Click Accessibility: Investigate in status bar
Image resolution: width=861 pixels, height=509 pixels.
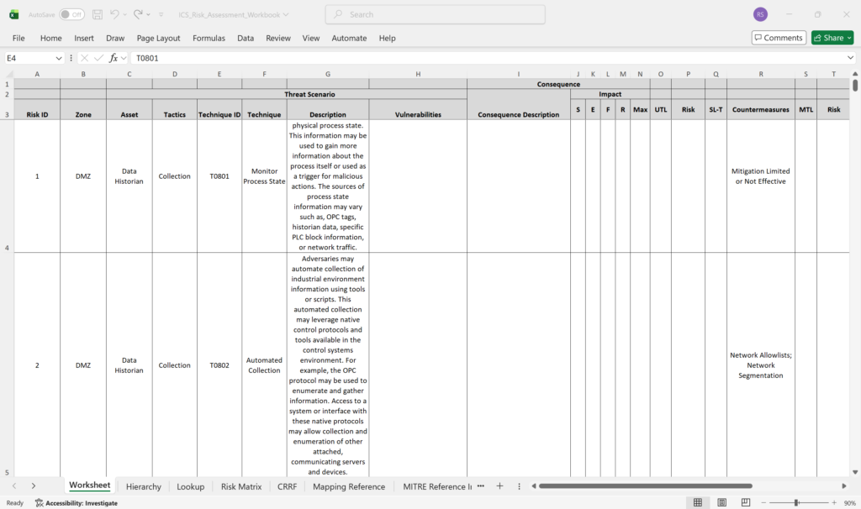[77, 503]
